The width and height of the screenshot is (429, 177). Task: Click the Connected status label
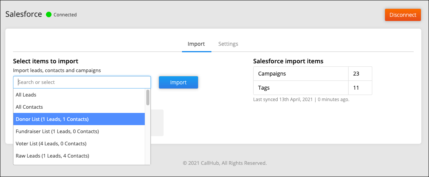click(x=65, y=15)
